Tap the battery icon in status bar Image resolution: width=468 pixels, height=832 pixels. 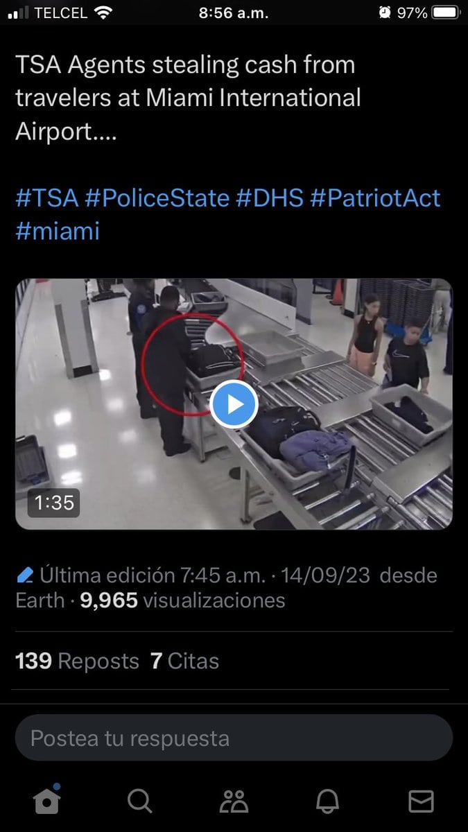(x=445, y=12)
